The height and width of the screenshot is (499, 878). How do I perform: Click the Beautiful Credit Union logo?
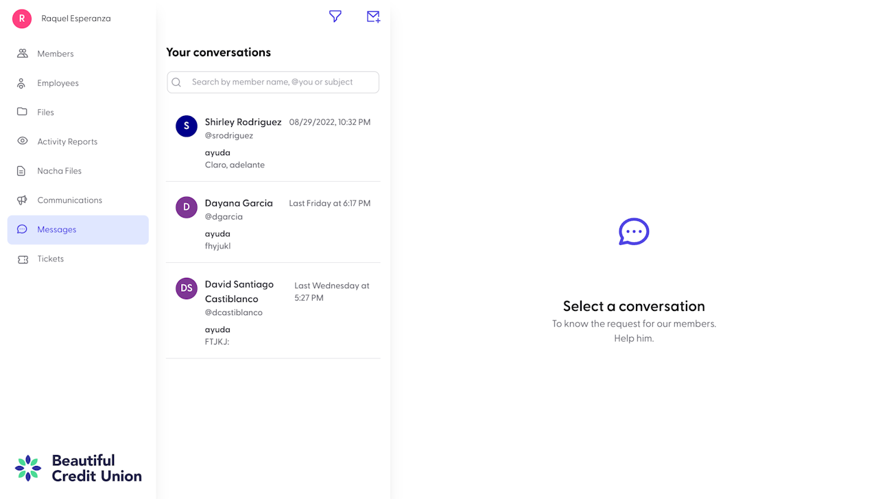[x=78, y=468]
